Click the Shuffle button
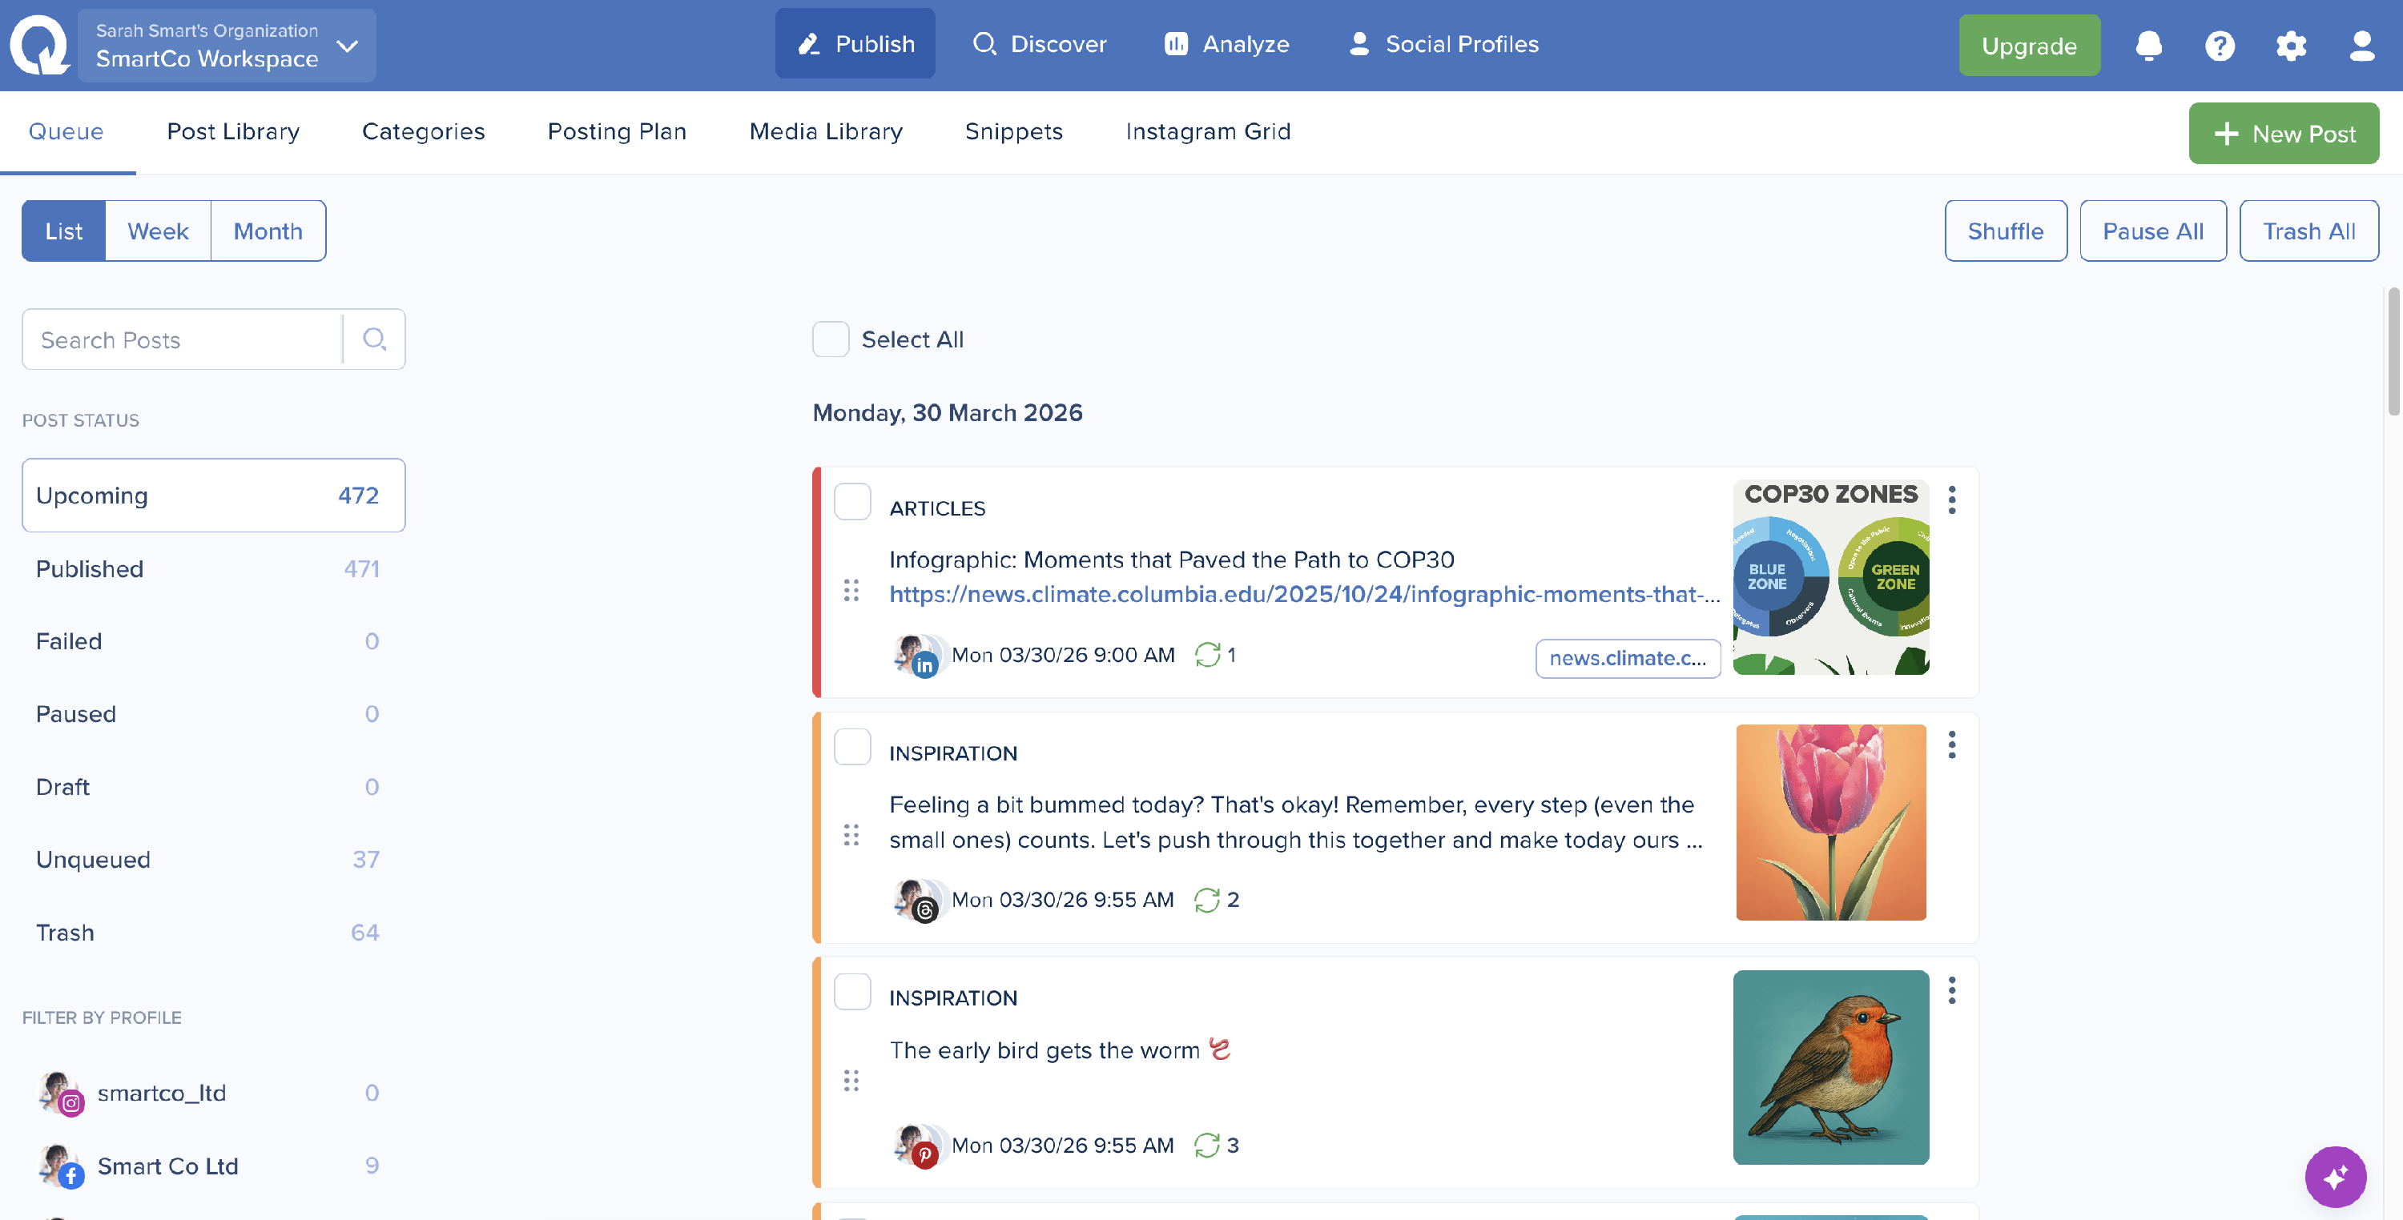Image resolution: width=2403 pixels, height=1220 pixels. pos(2005,231)
